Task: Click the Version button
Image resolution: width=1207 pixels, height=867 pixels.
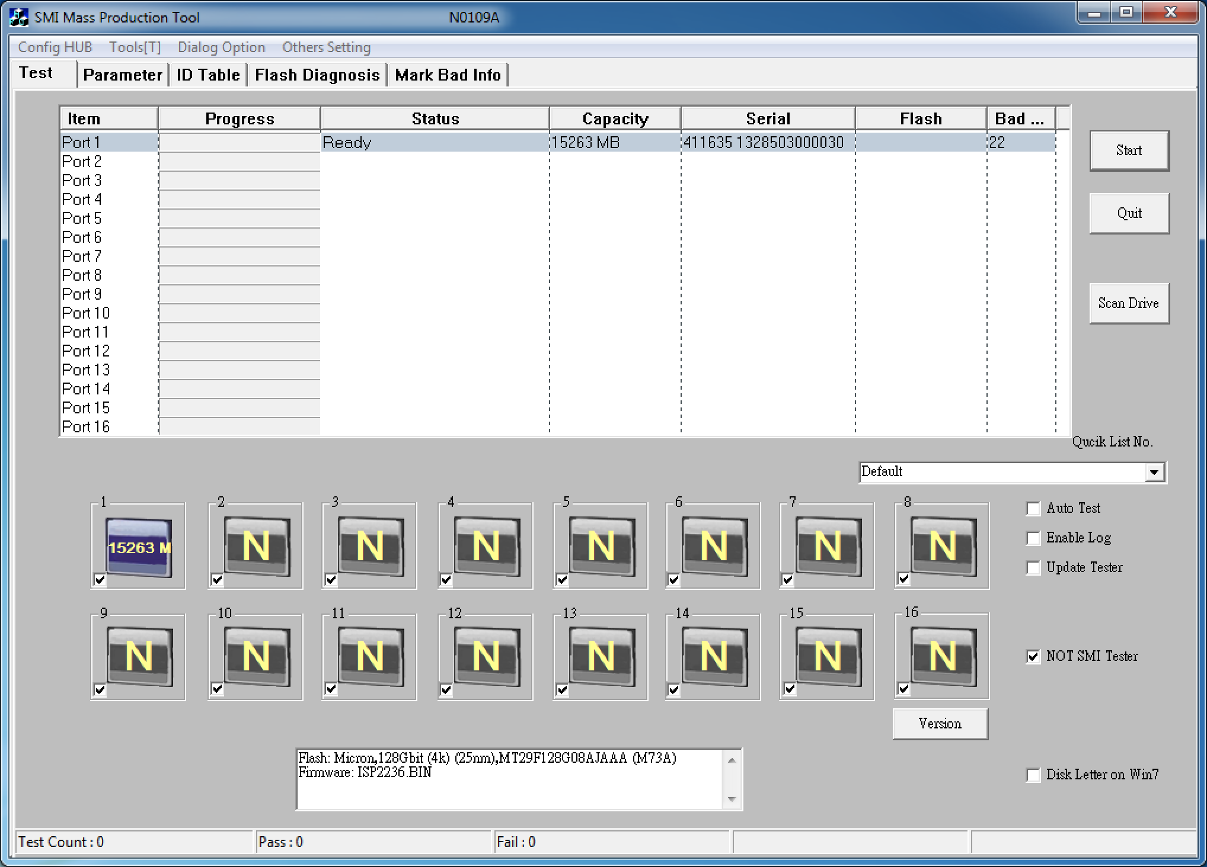Action: (x=940, y=724)
